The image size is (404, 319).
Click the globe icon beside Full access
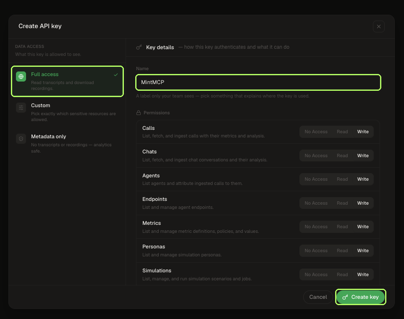(x=21, y=76)
